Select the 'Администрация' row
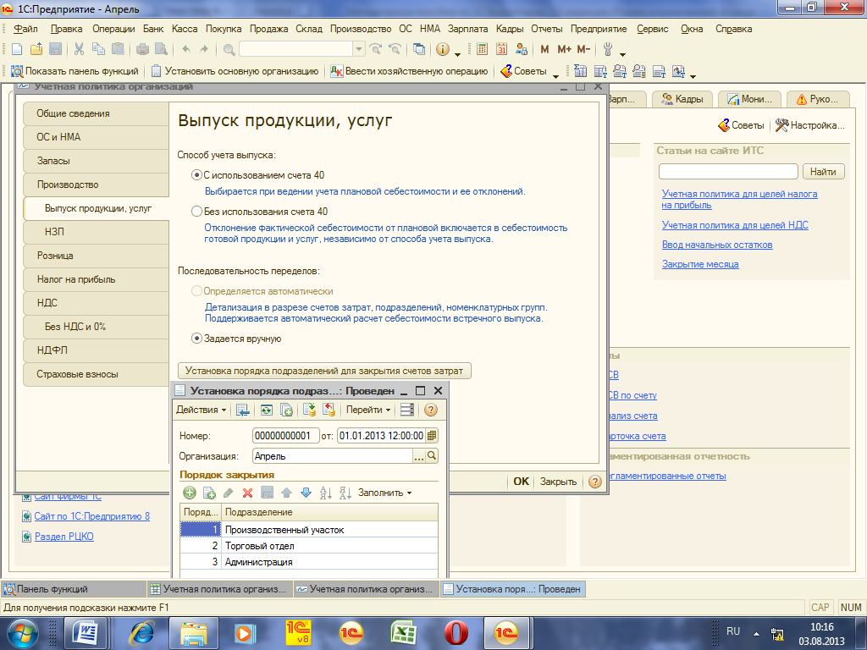Image resolution: width=867 pixels, height=650 pixels. [309, 562]
